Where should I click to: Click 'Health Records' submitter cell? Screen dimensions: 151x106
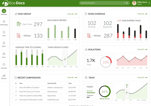[53, 100]
